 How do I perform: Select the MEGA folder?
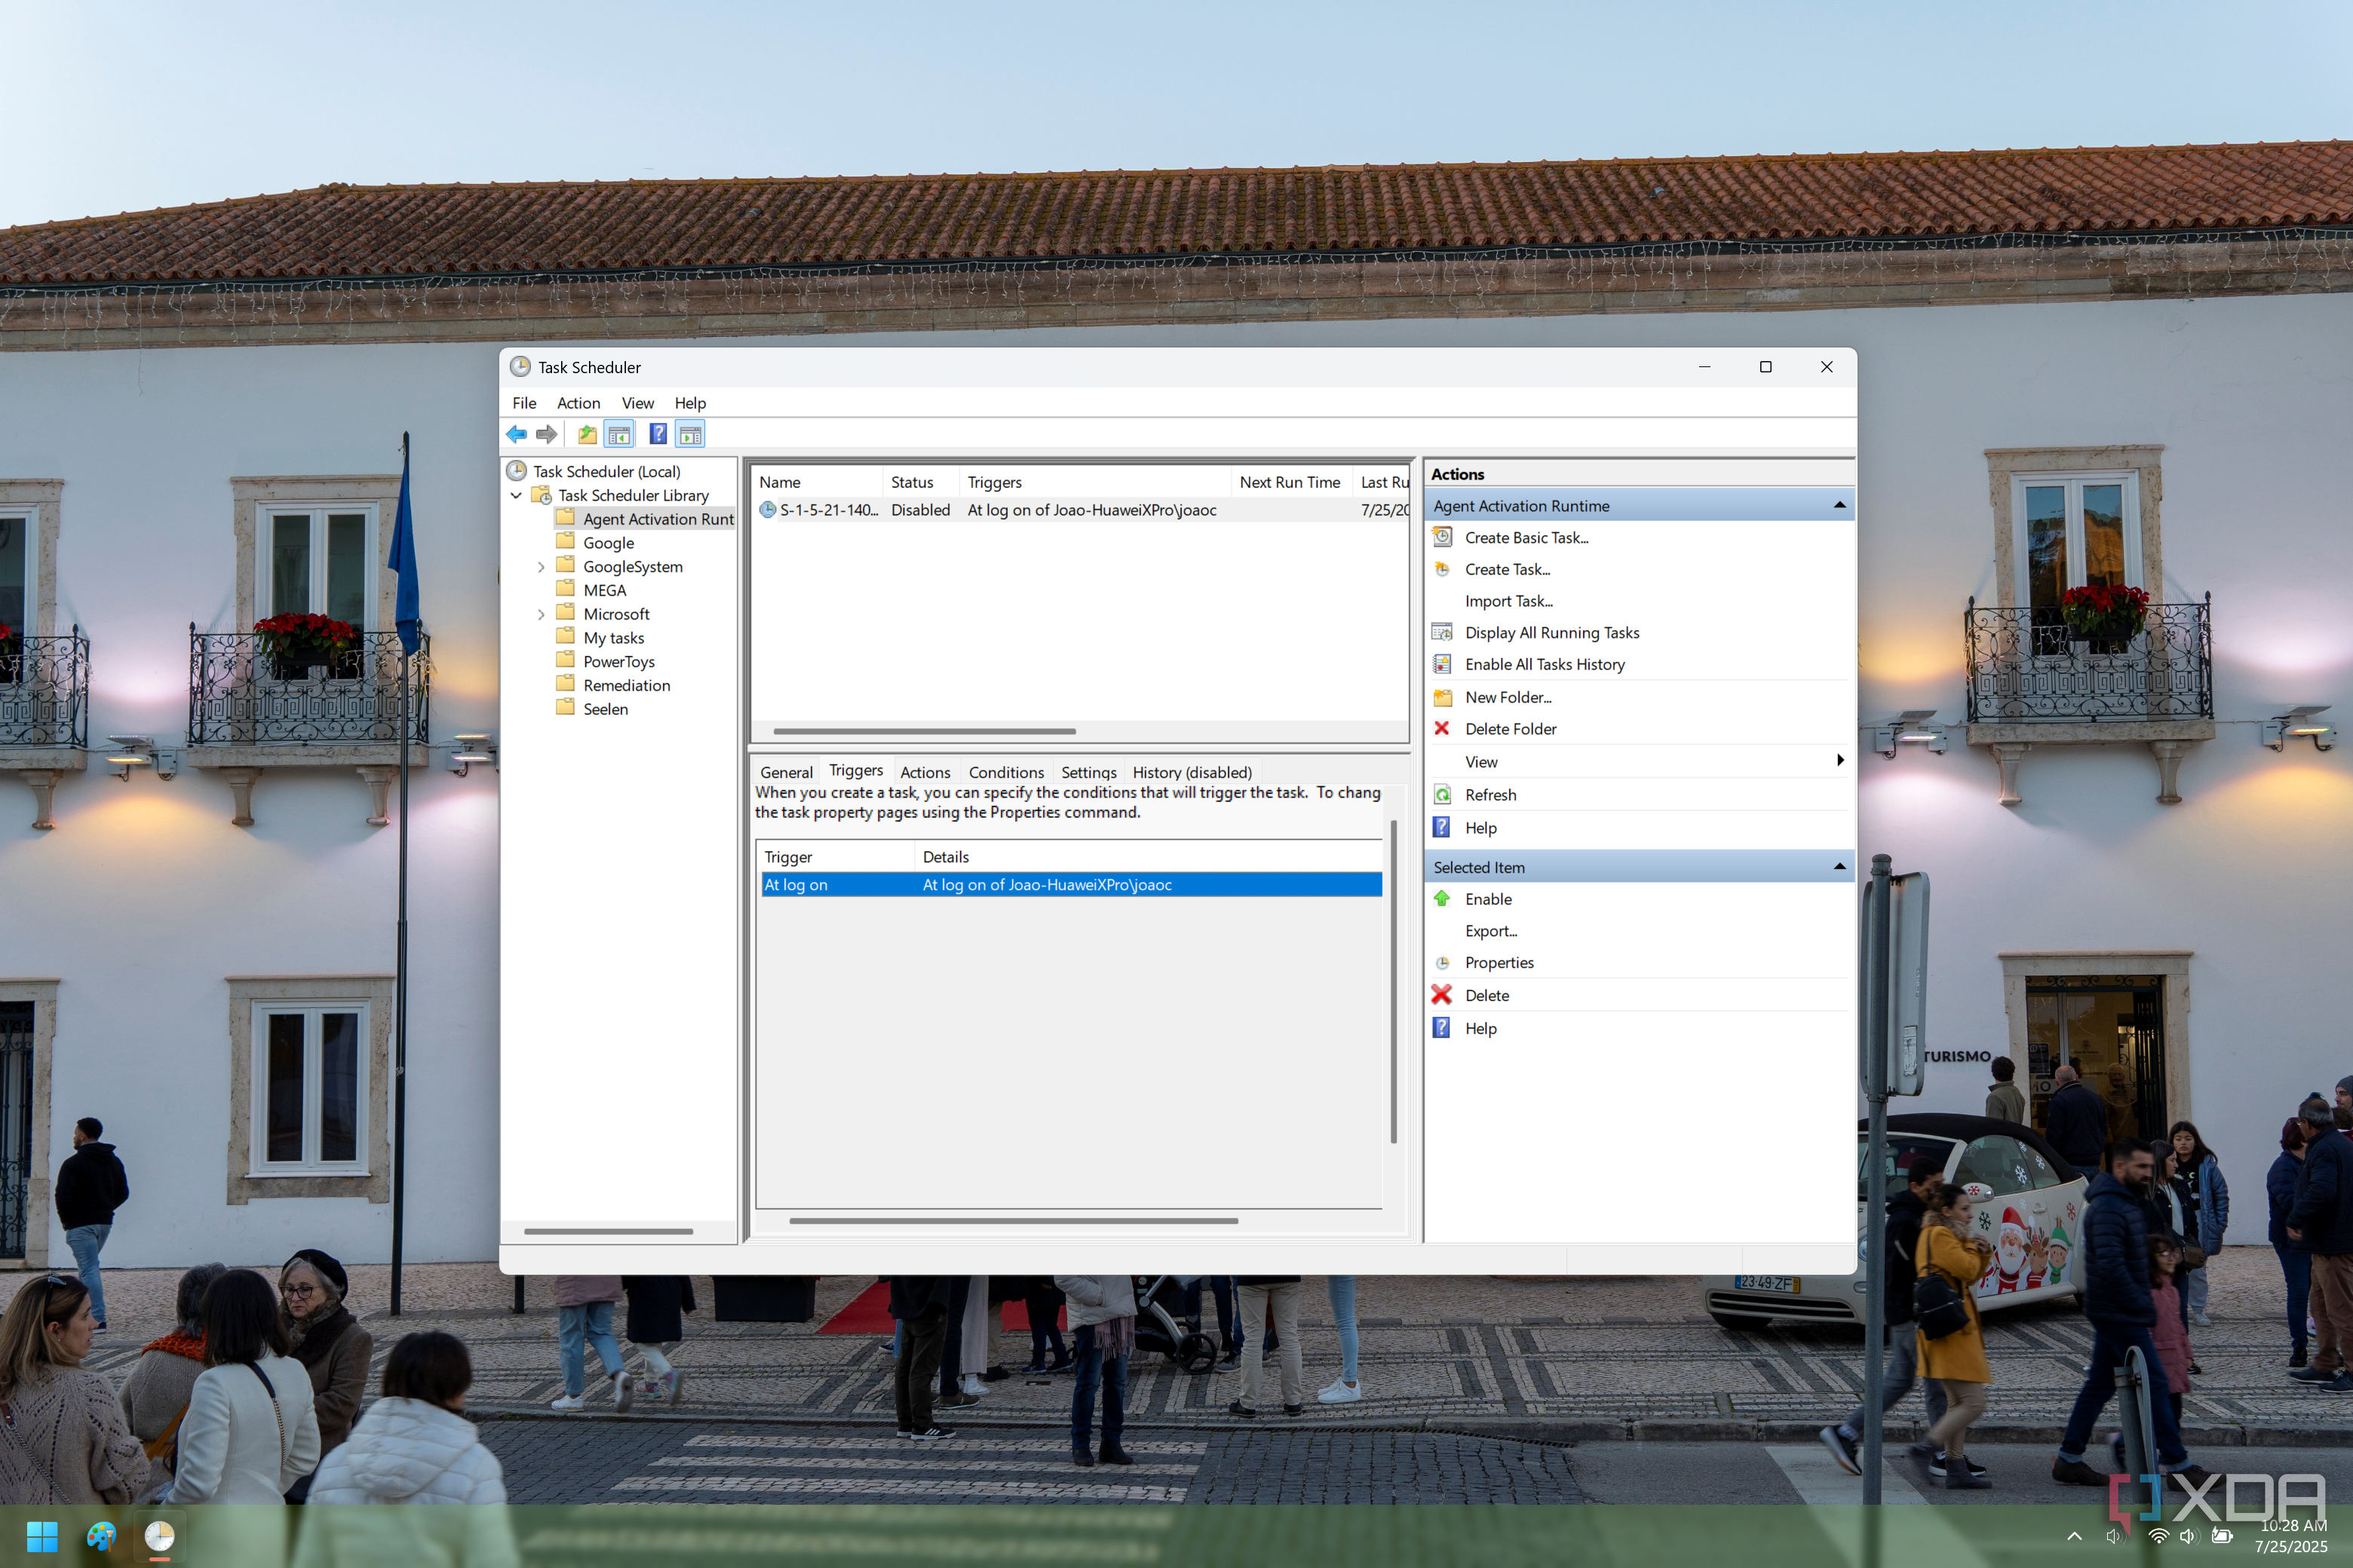[604, 590]
